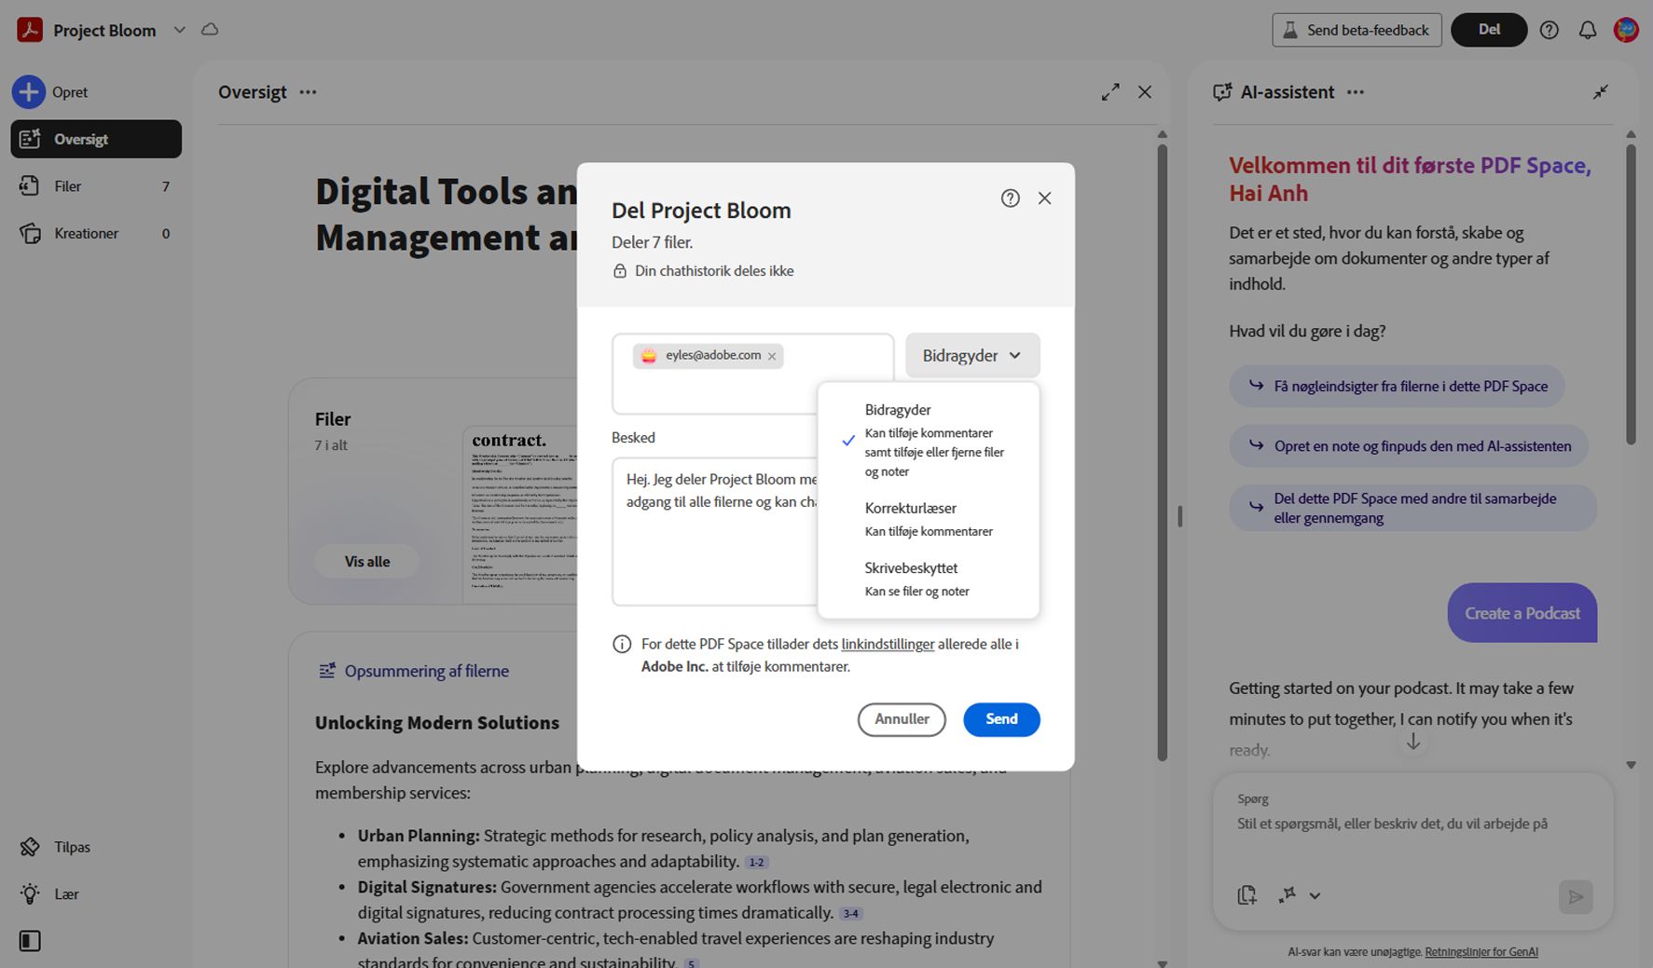Close the Oversigt panel
Viewport: 1653px width, 968px height.
(1145, 92)
